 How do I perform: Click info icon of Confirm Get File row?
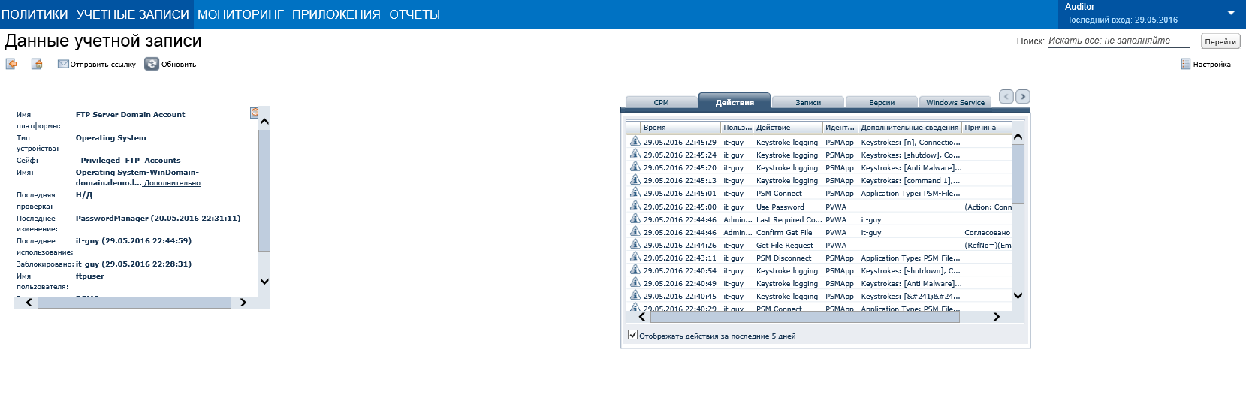(x=635, y=231)
